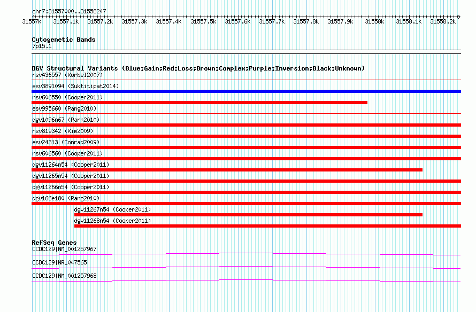This screenshot has width=476, height=312.
Task: Click the red dgv11264n54 loss bar
Action: tap(227, 170)
